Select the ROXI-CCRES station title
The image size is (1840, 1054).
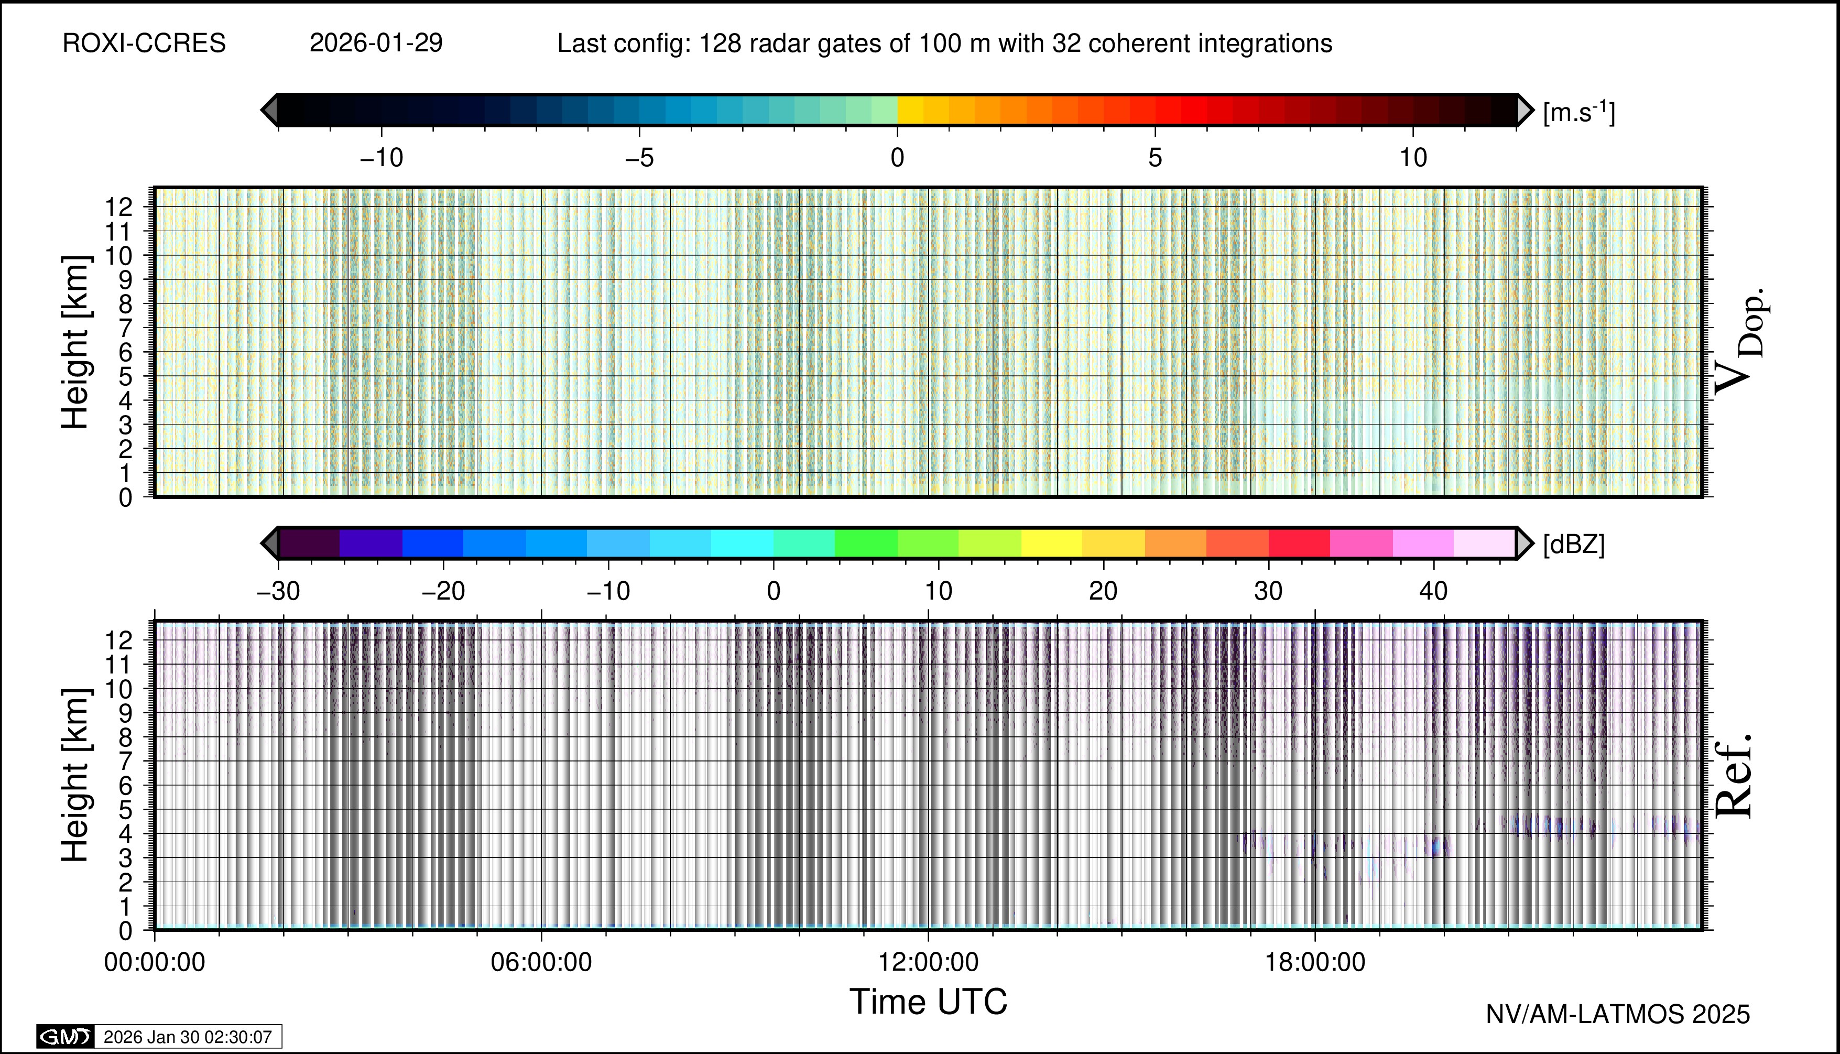click(144, 44)
